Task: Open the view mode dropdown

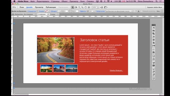Action: click(x=106, y=7)
